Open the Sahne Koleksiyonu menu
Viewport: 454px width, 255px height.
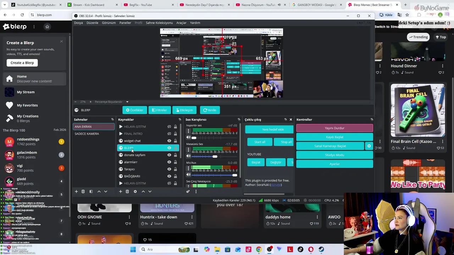pos(159,23)
